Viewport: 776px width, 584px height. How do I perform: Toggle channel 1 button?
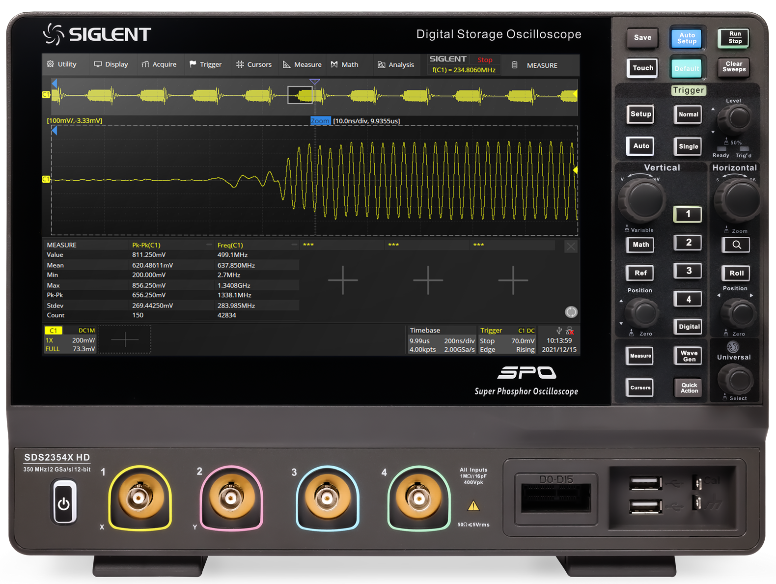(688, 214)
